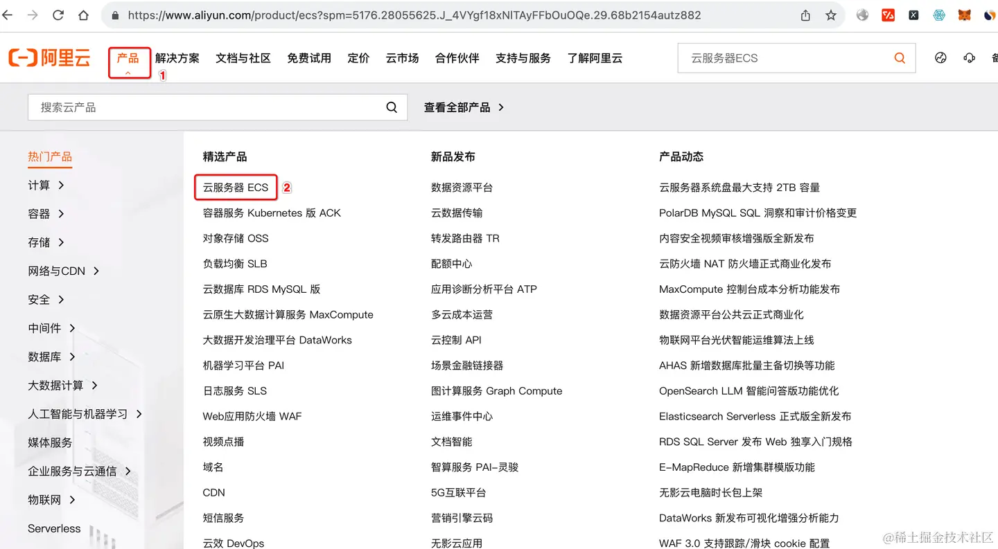
Task: Bookmark page with star icon
Action: pos(830,15)
